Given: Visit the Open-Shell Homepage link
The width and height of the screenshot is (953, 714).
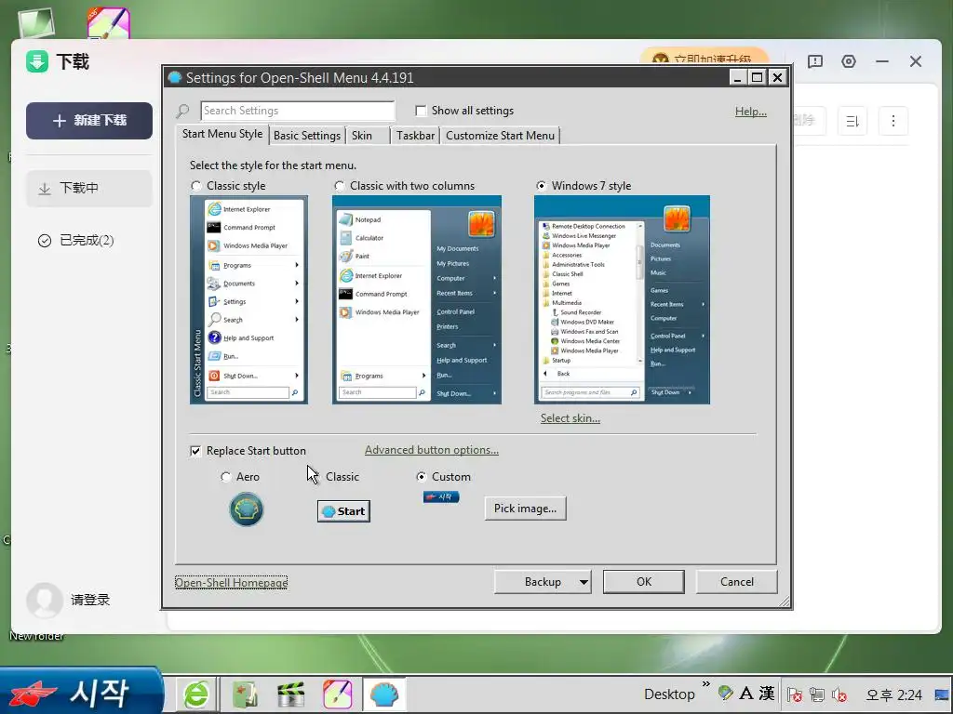Looking at the screenshot, I should 231,583.
